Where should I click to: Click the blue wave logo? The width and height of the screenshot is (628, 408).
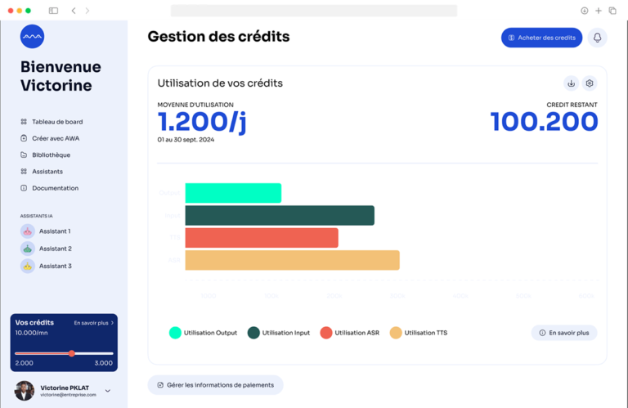point(32,37)
